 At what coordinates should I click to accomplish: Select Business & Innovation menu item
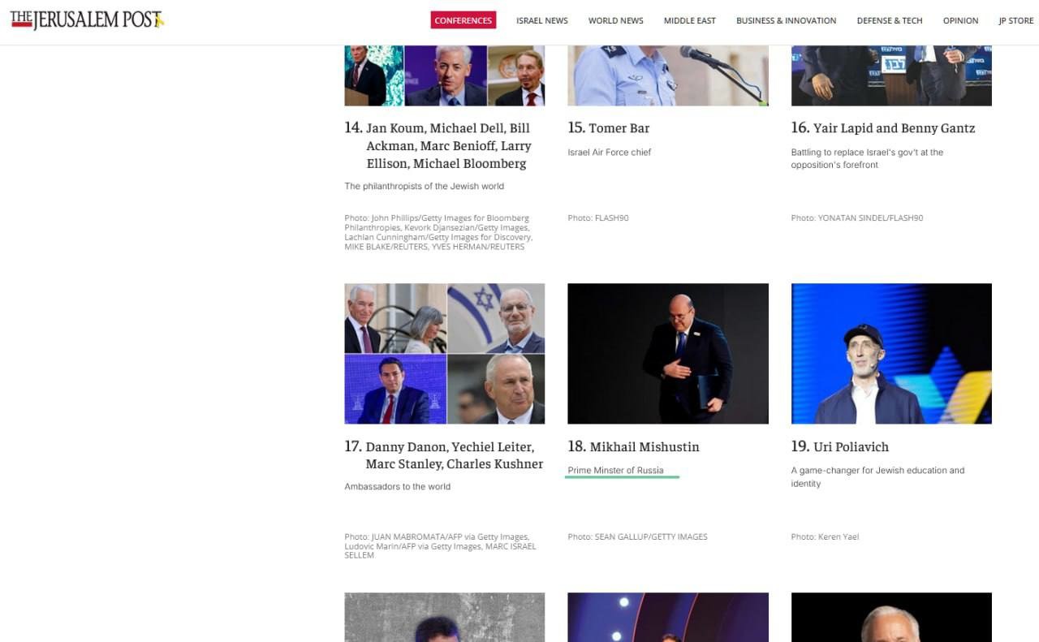[786, 20]
